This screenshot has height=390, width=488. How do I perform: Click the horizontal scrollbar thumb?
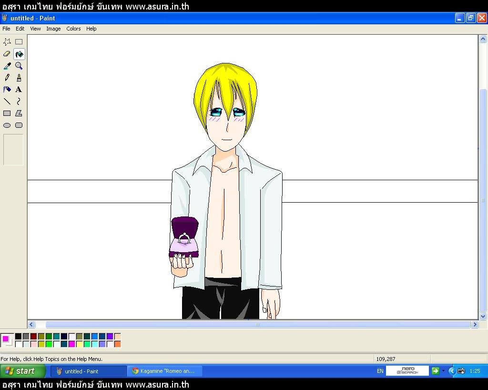coord(258,324)
